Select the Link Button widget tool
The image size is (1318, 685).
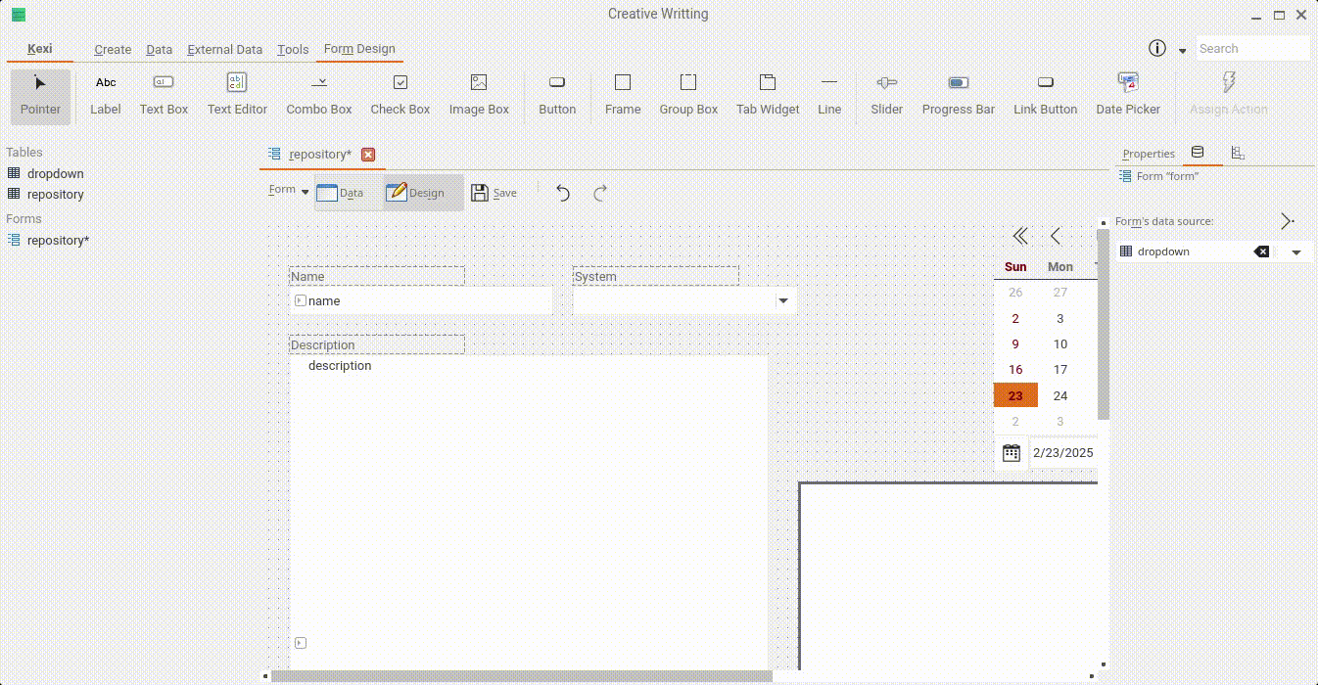tap(1045, 96)
